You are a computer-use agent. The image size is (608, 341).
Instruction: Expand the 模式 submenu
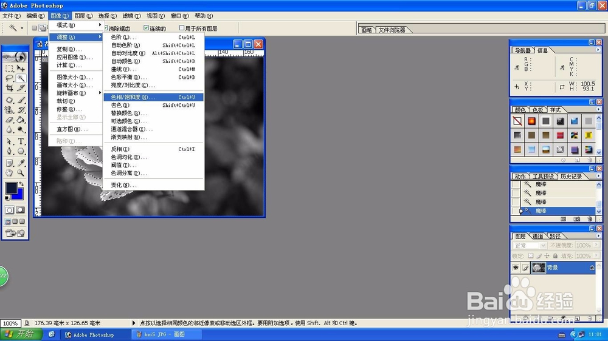pos(76,25)
